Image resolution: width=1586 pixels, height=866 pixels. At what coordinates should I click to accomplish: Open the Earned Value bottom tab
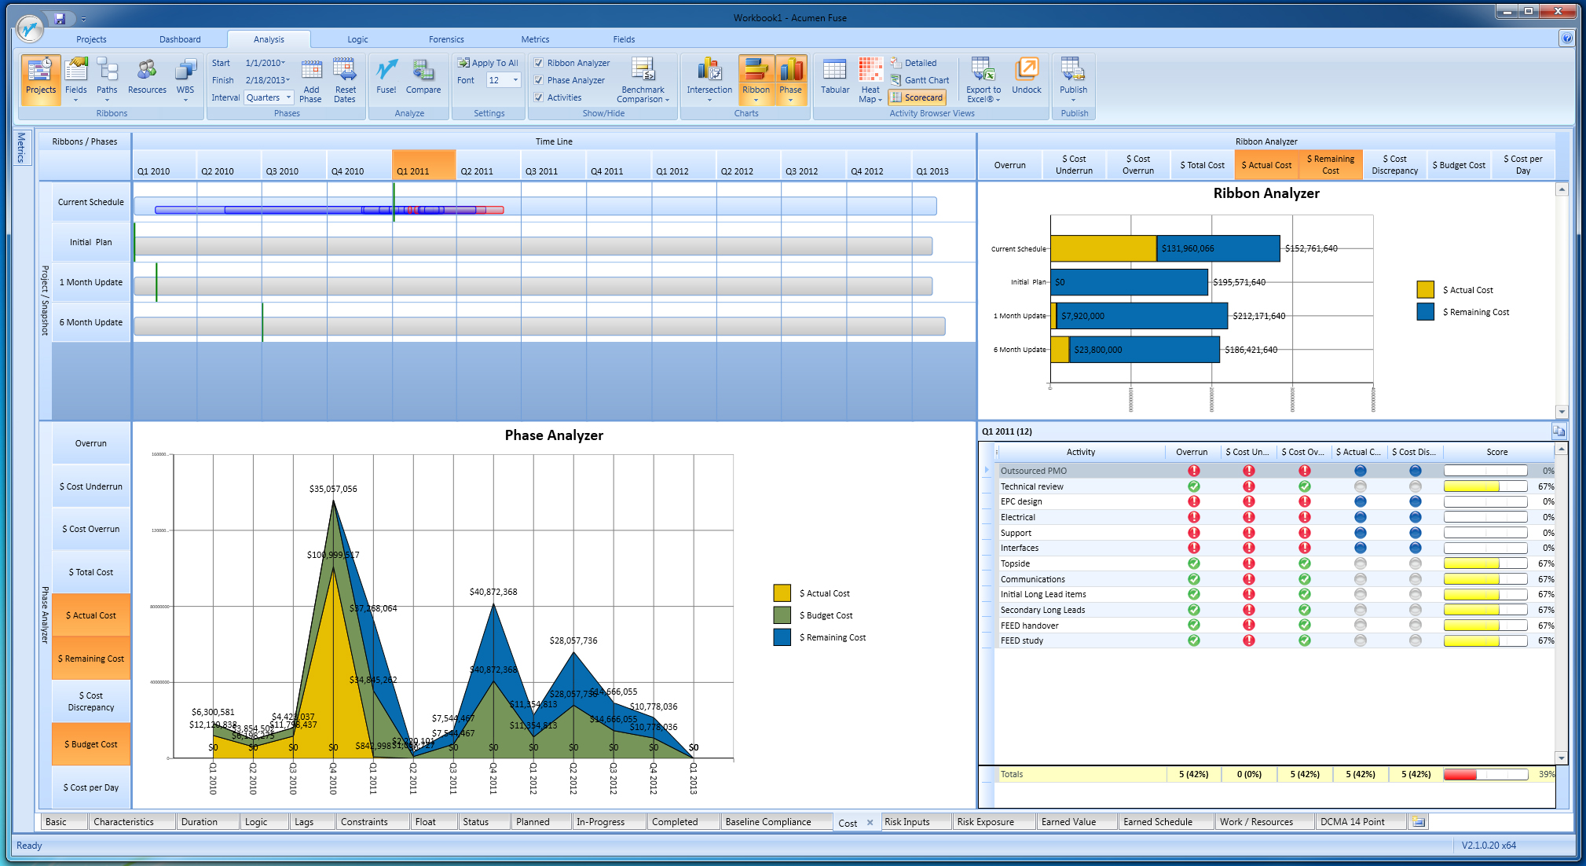(1068, 822)
